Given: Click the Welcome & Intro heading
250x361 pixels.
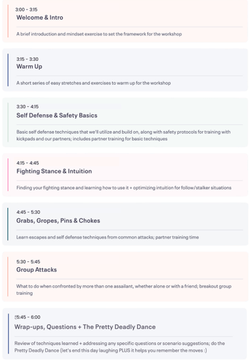Looking at the screenshot, I should 40,17.
